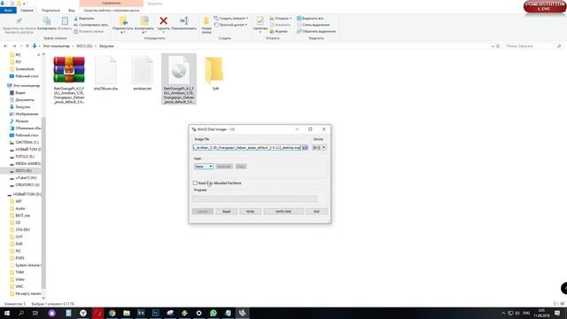567x319 pixels.
Task: Click the Up one level arrow
Action: tap(27, 46)
